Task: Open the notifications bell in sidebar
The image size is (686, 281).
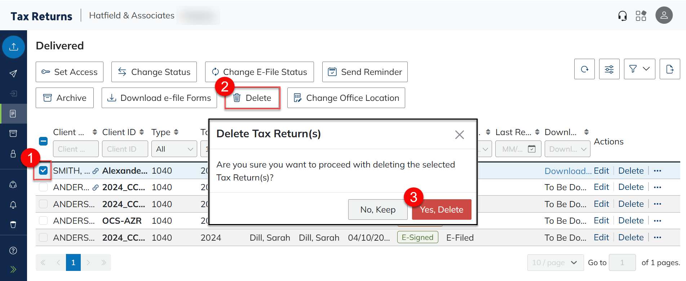Action: coord(13,205)
